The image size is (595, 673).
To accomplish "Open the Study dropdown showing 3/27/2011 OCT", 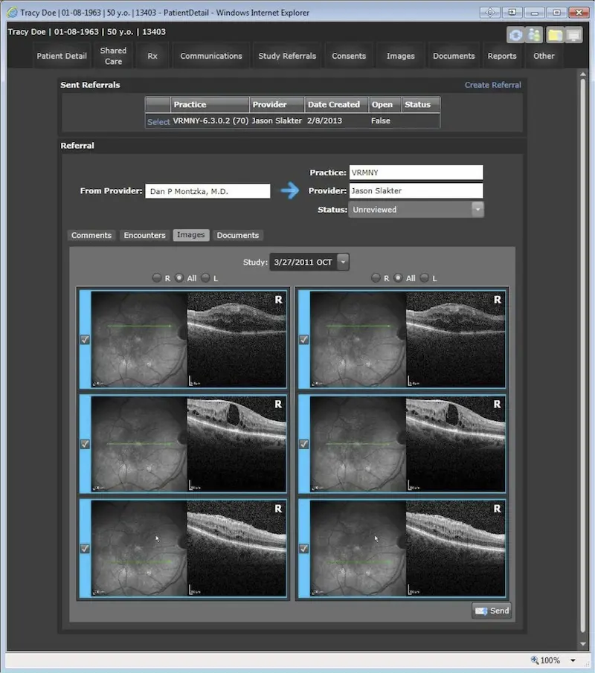I will coord(343,261).
